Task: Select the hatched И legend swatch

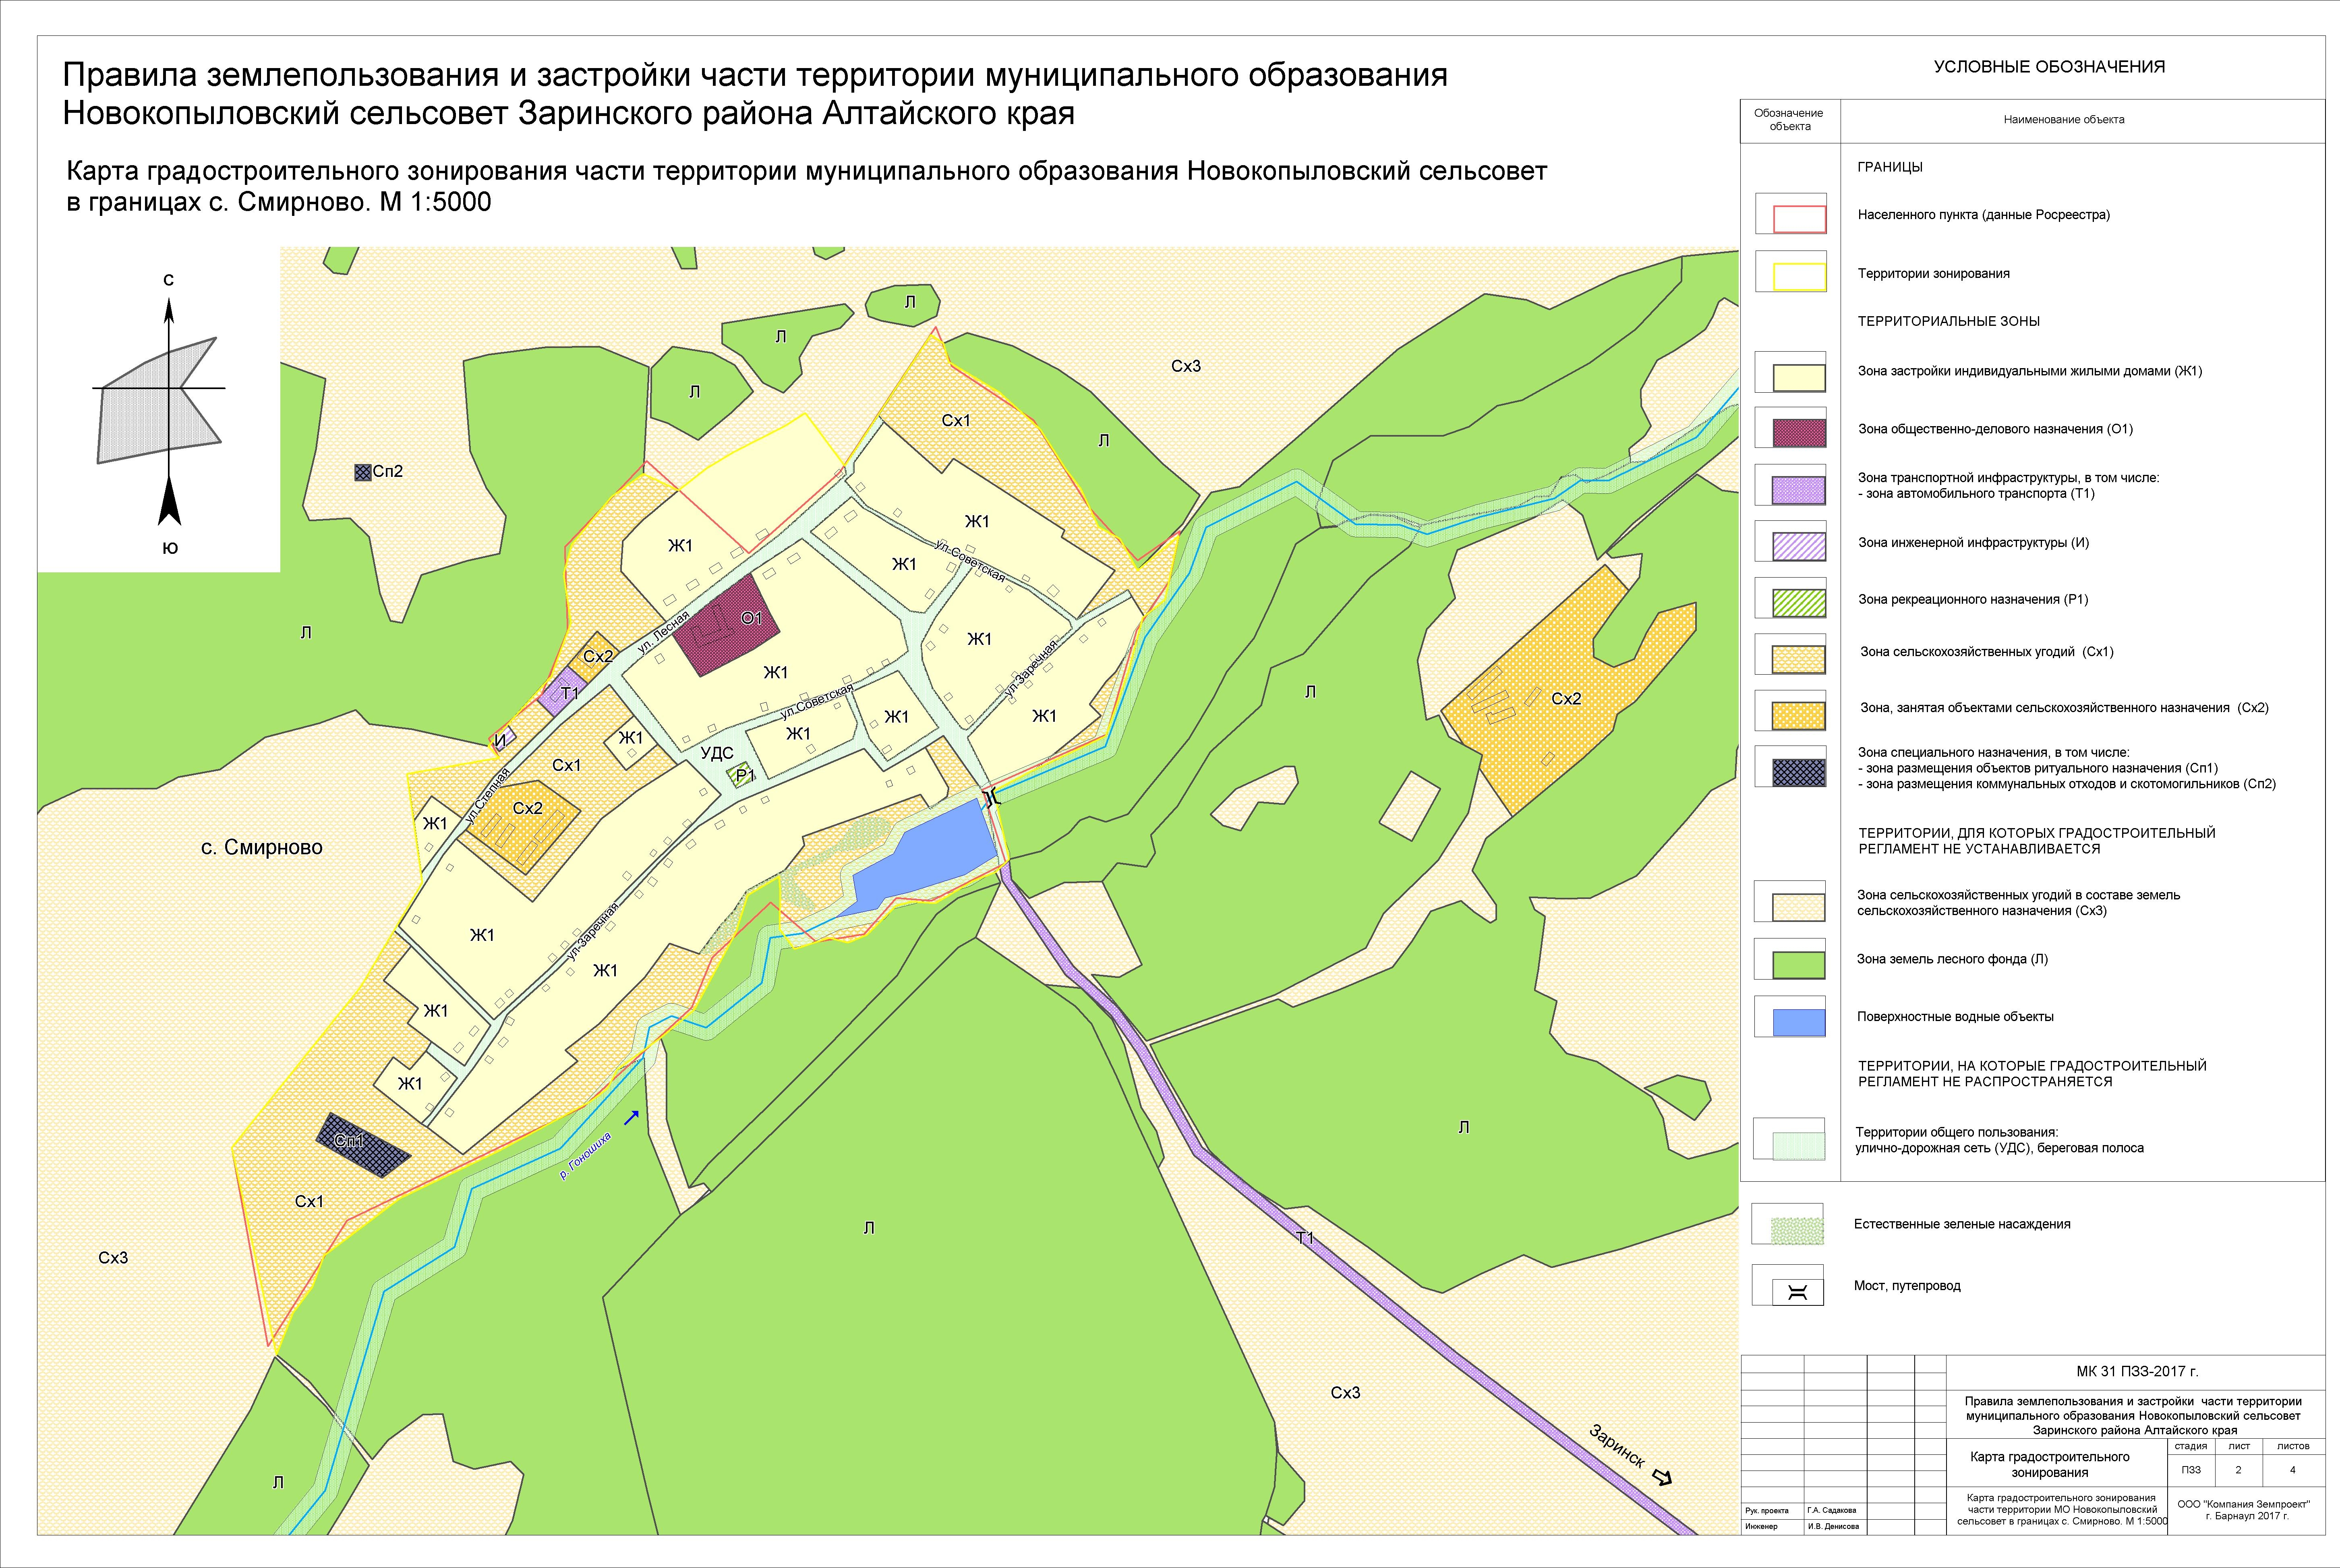Action: pyautogui.click(x=1799, y=546)
